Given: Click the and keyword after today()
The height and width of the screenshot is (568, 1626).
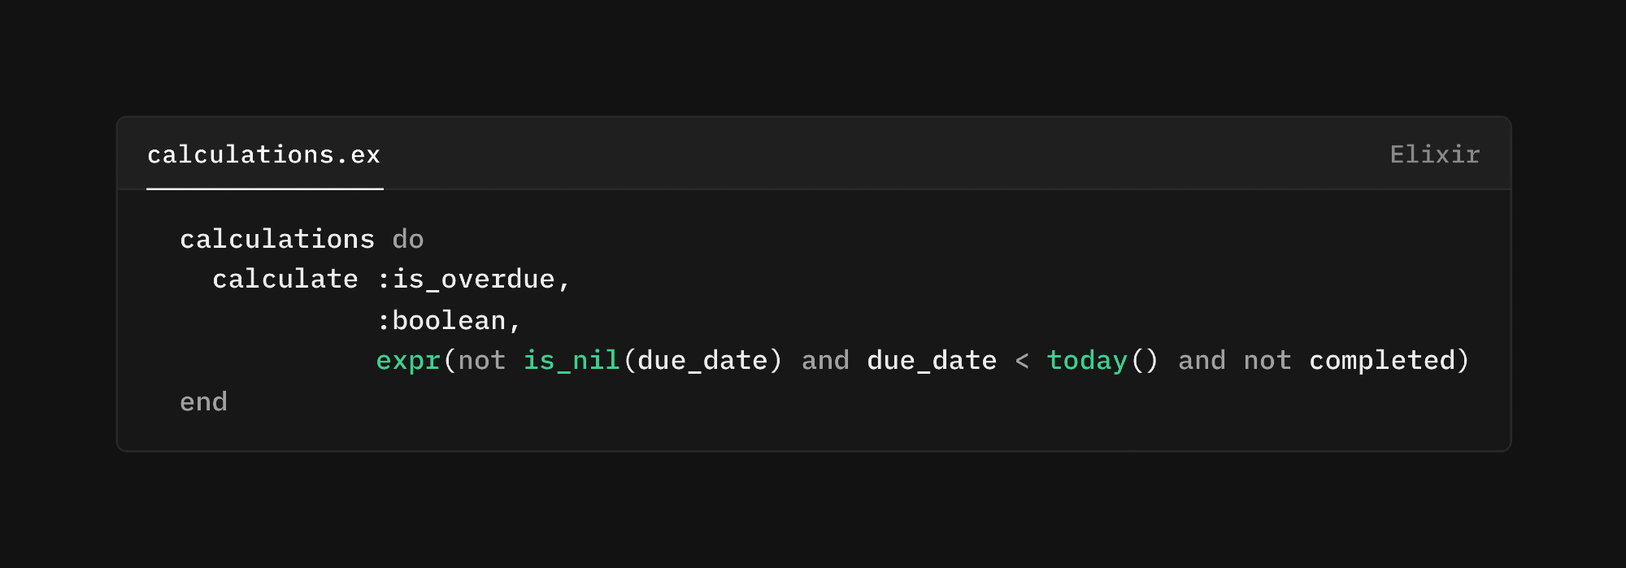Looking at the screenshot, I should (x=1202, y=360).
